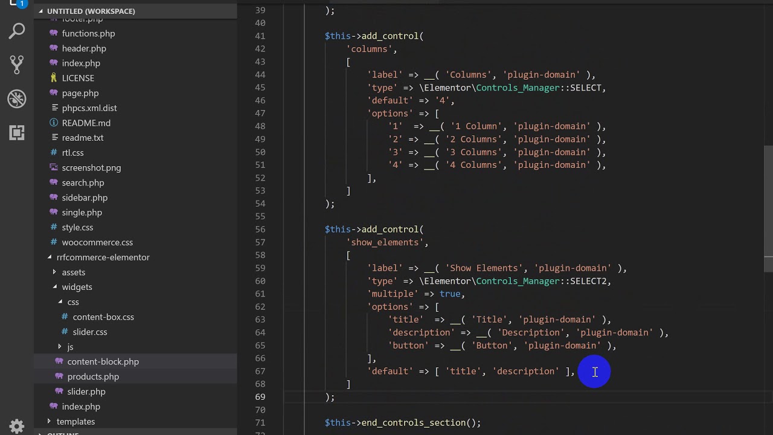
Task: Collapse the rrfcommerce-elementor folder
Action: [50, 257]
